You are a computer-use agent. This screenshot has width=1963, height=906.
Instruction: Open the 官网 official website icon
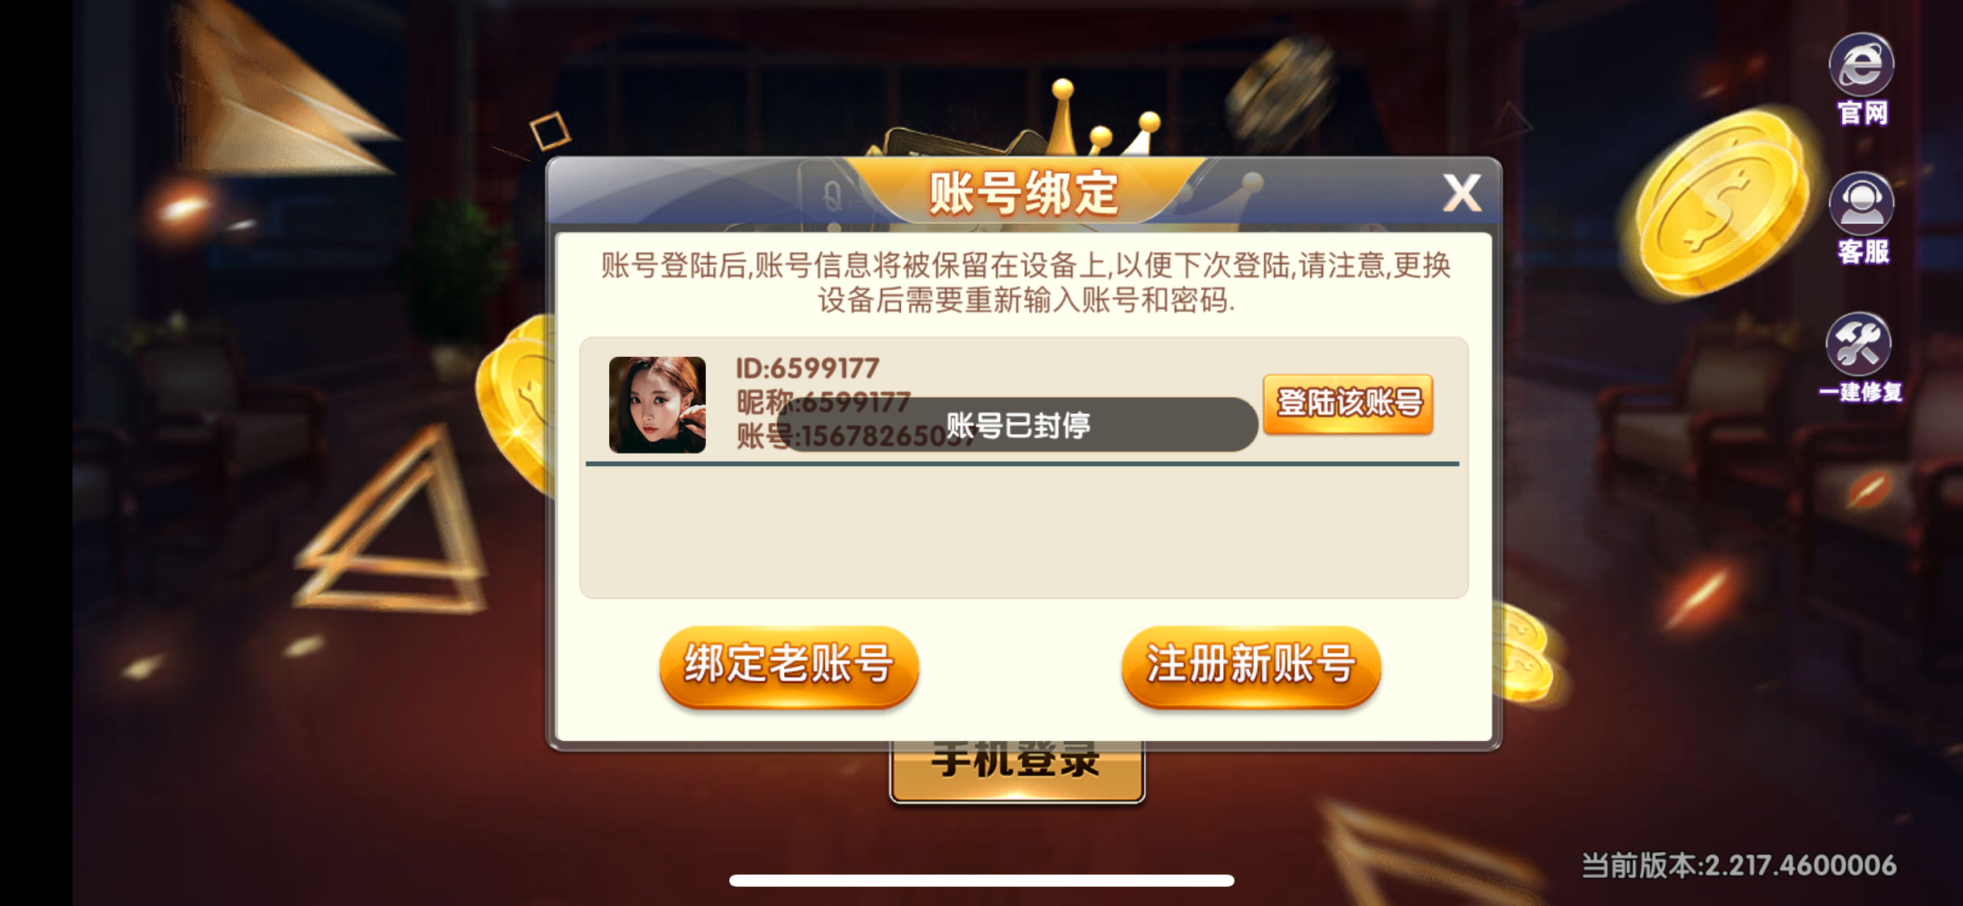coord(1861,79)
